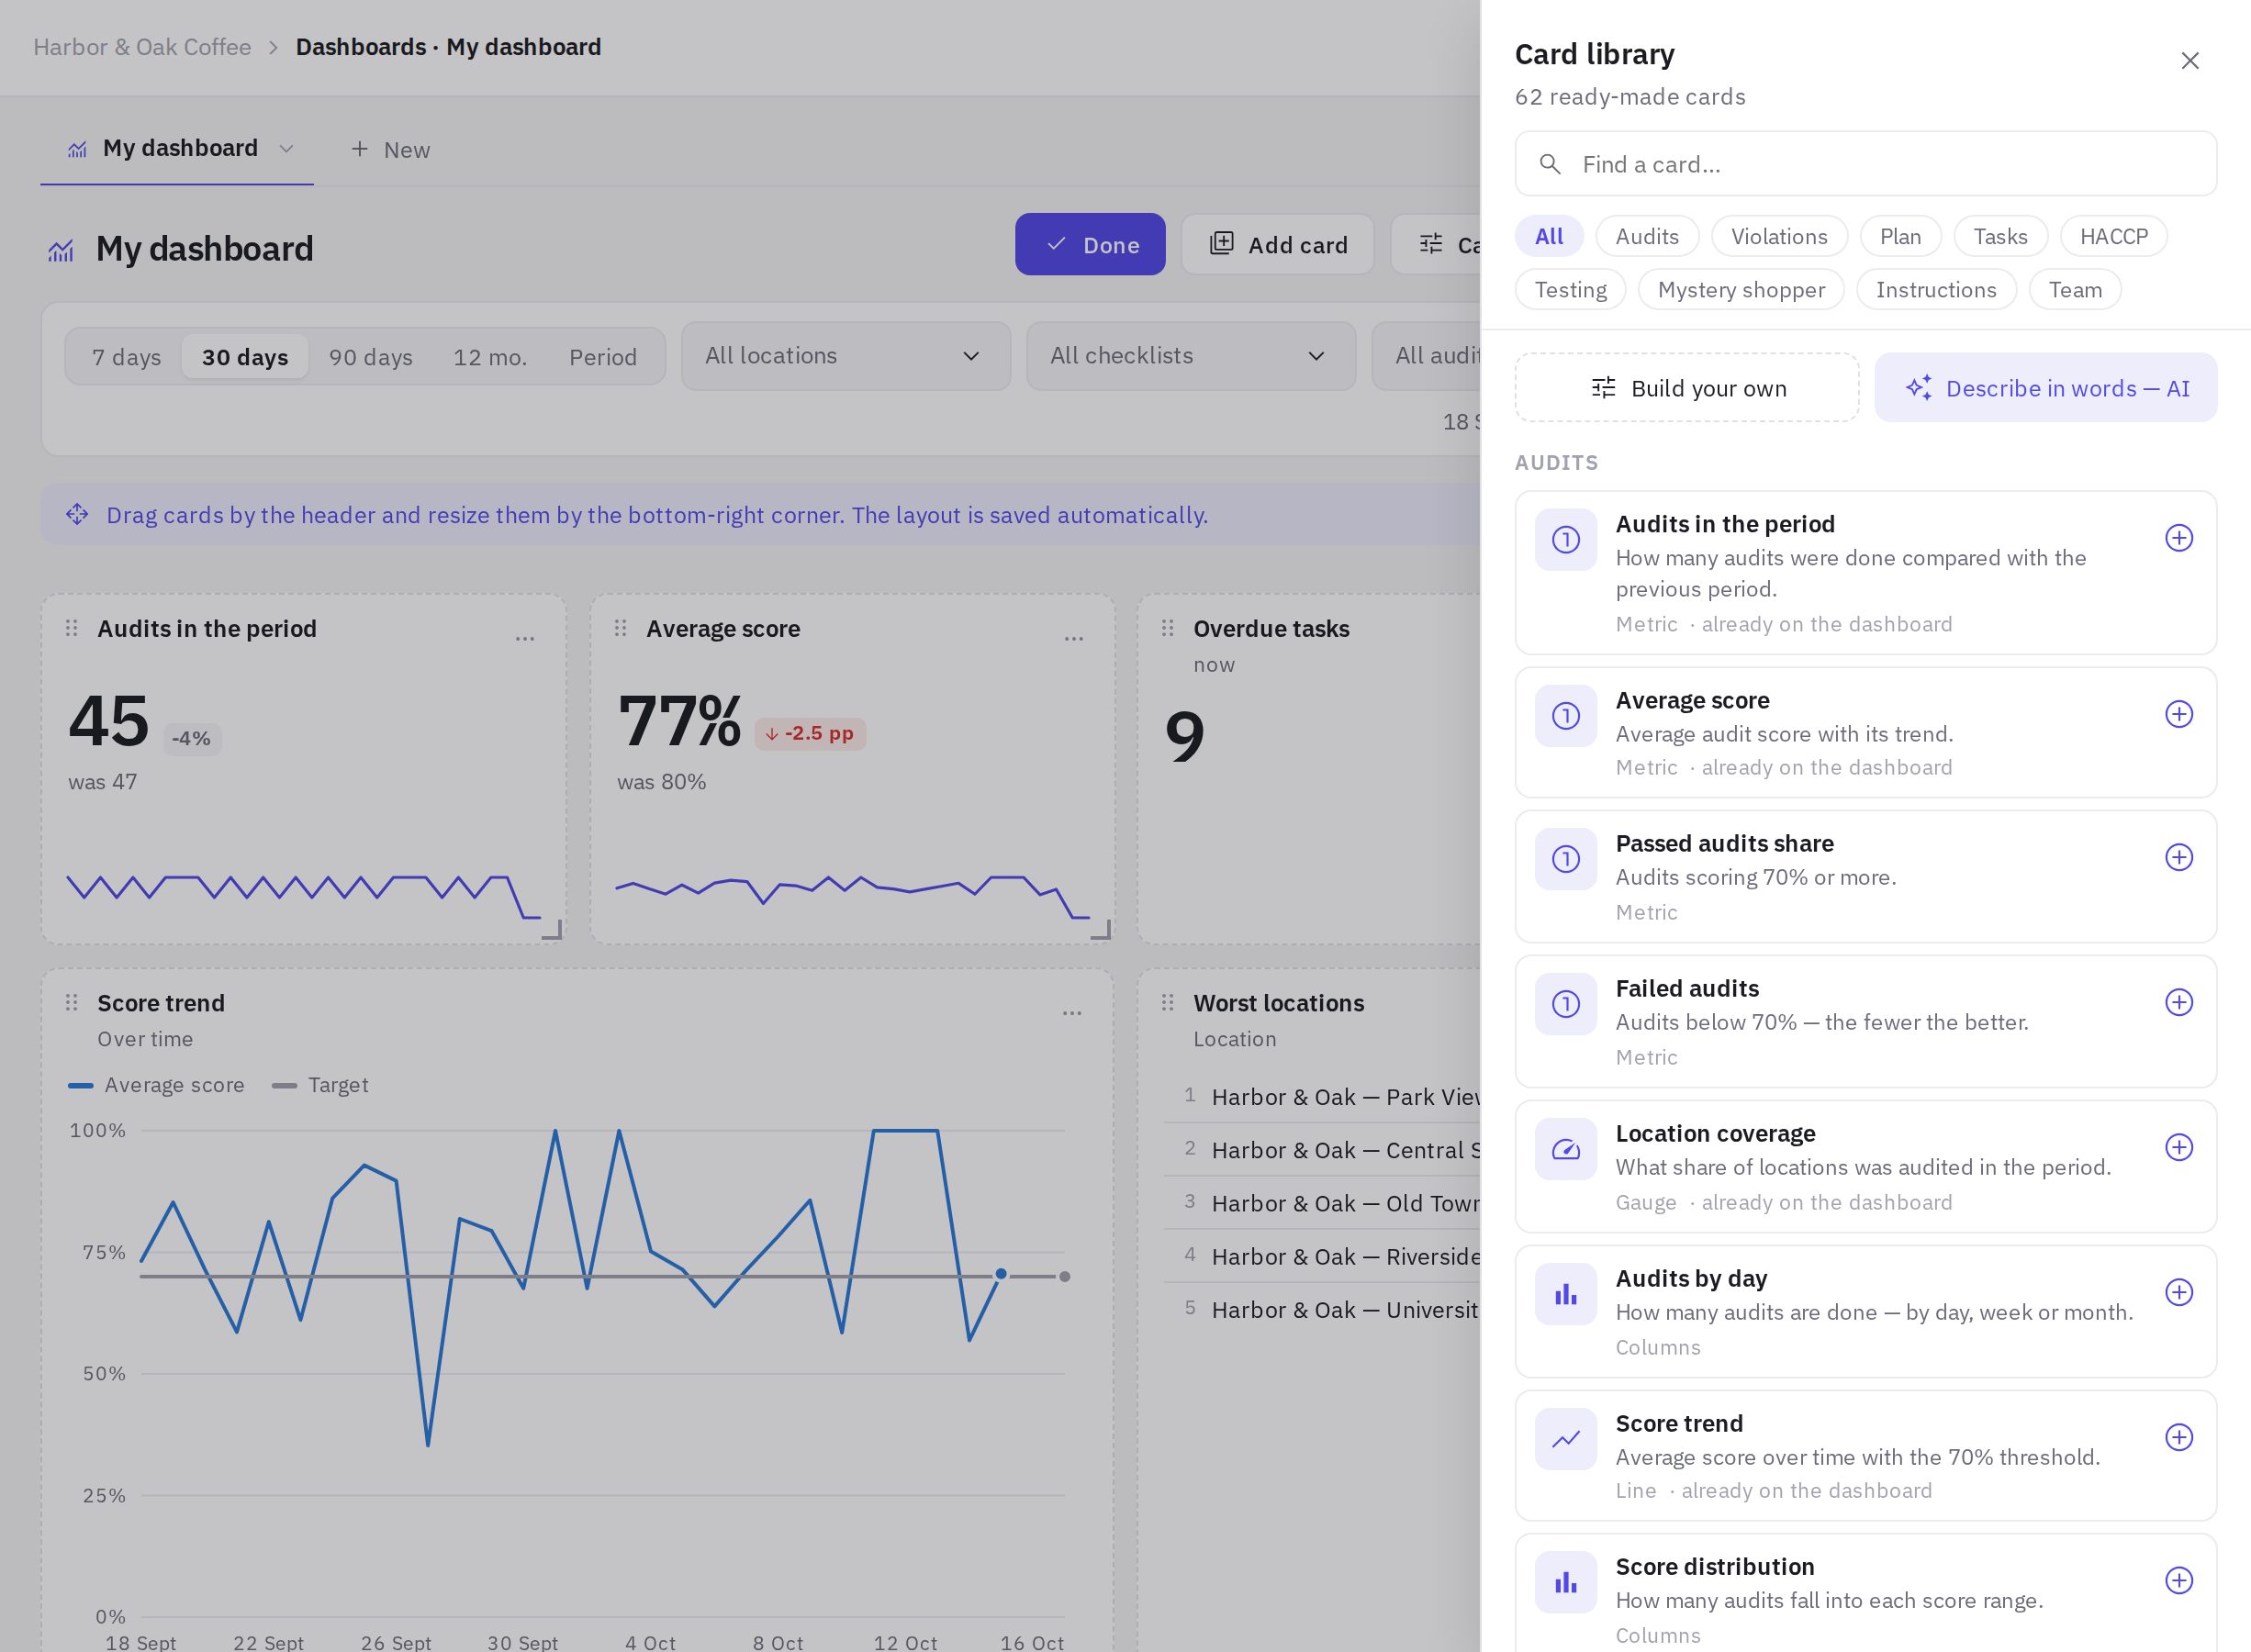The width and height of the screenshot is (2251, 1652).
Task: Click the Add card button
Action: click(x=1277, y=245)
